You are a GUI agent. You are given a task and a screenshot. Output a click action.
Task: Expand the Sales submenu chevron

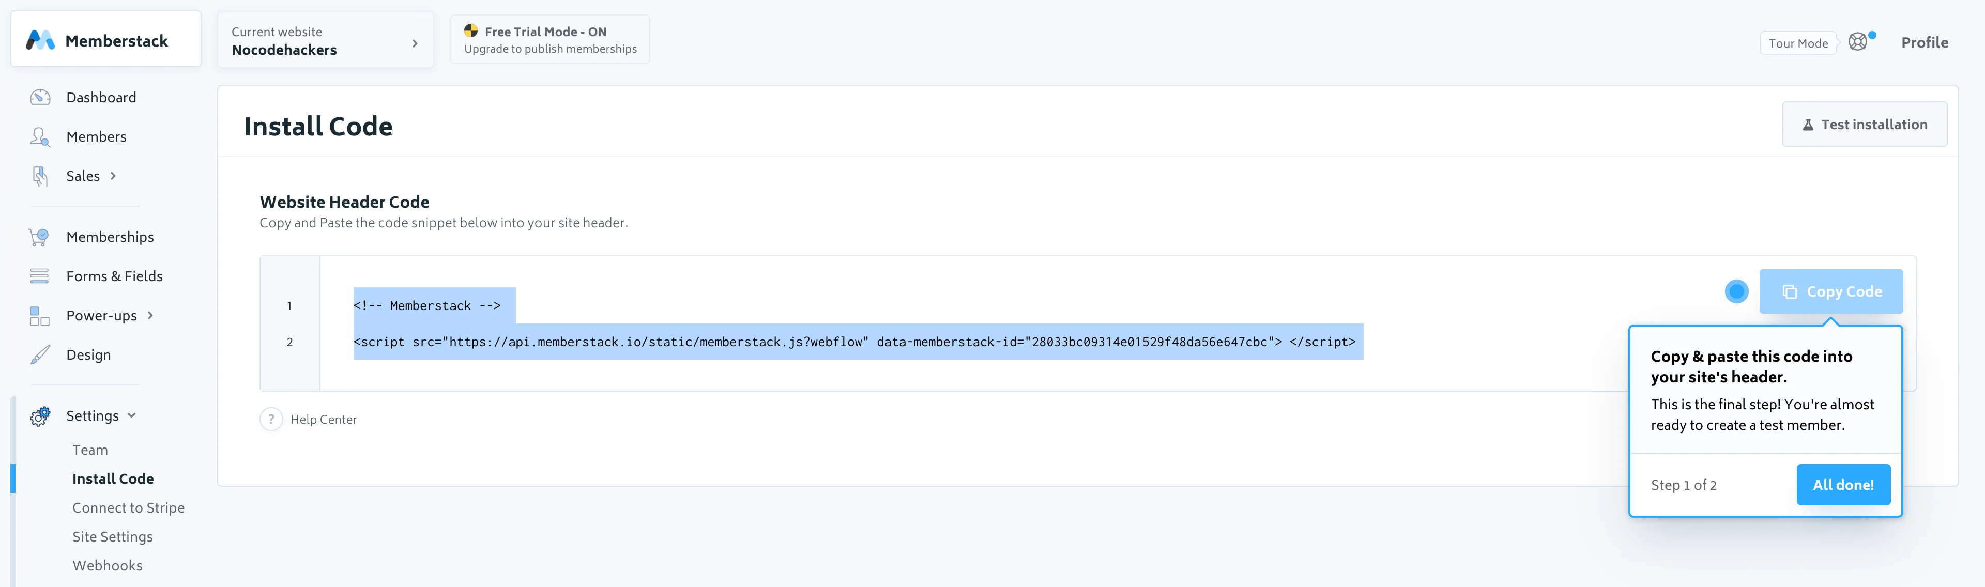click(x=113, y=176)
